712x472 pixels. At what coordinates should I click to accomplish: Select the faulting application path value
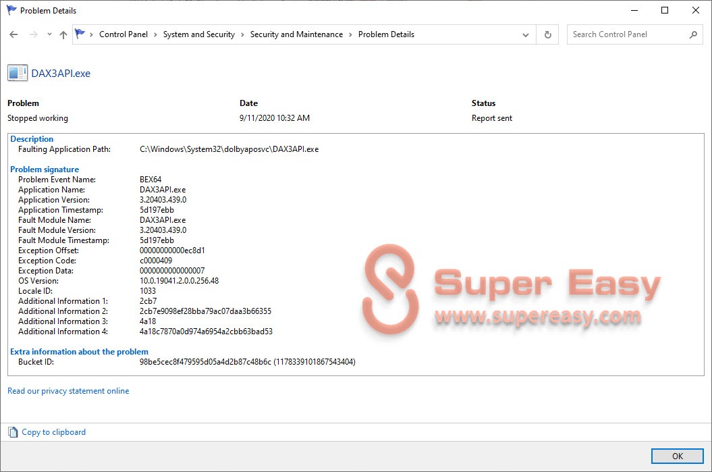coord(229,149)
